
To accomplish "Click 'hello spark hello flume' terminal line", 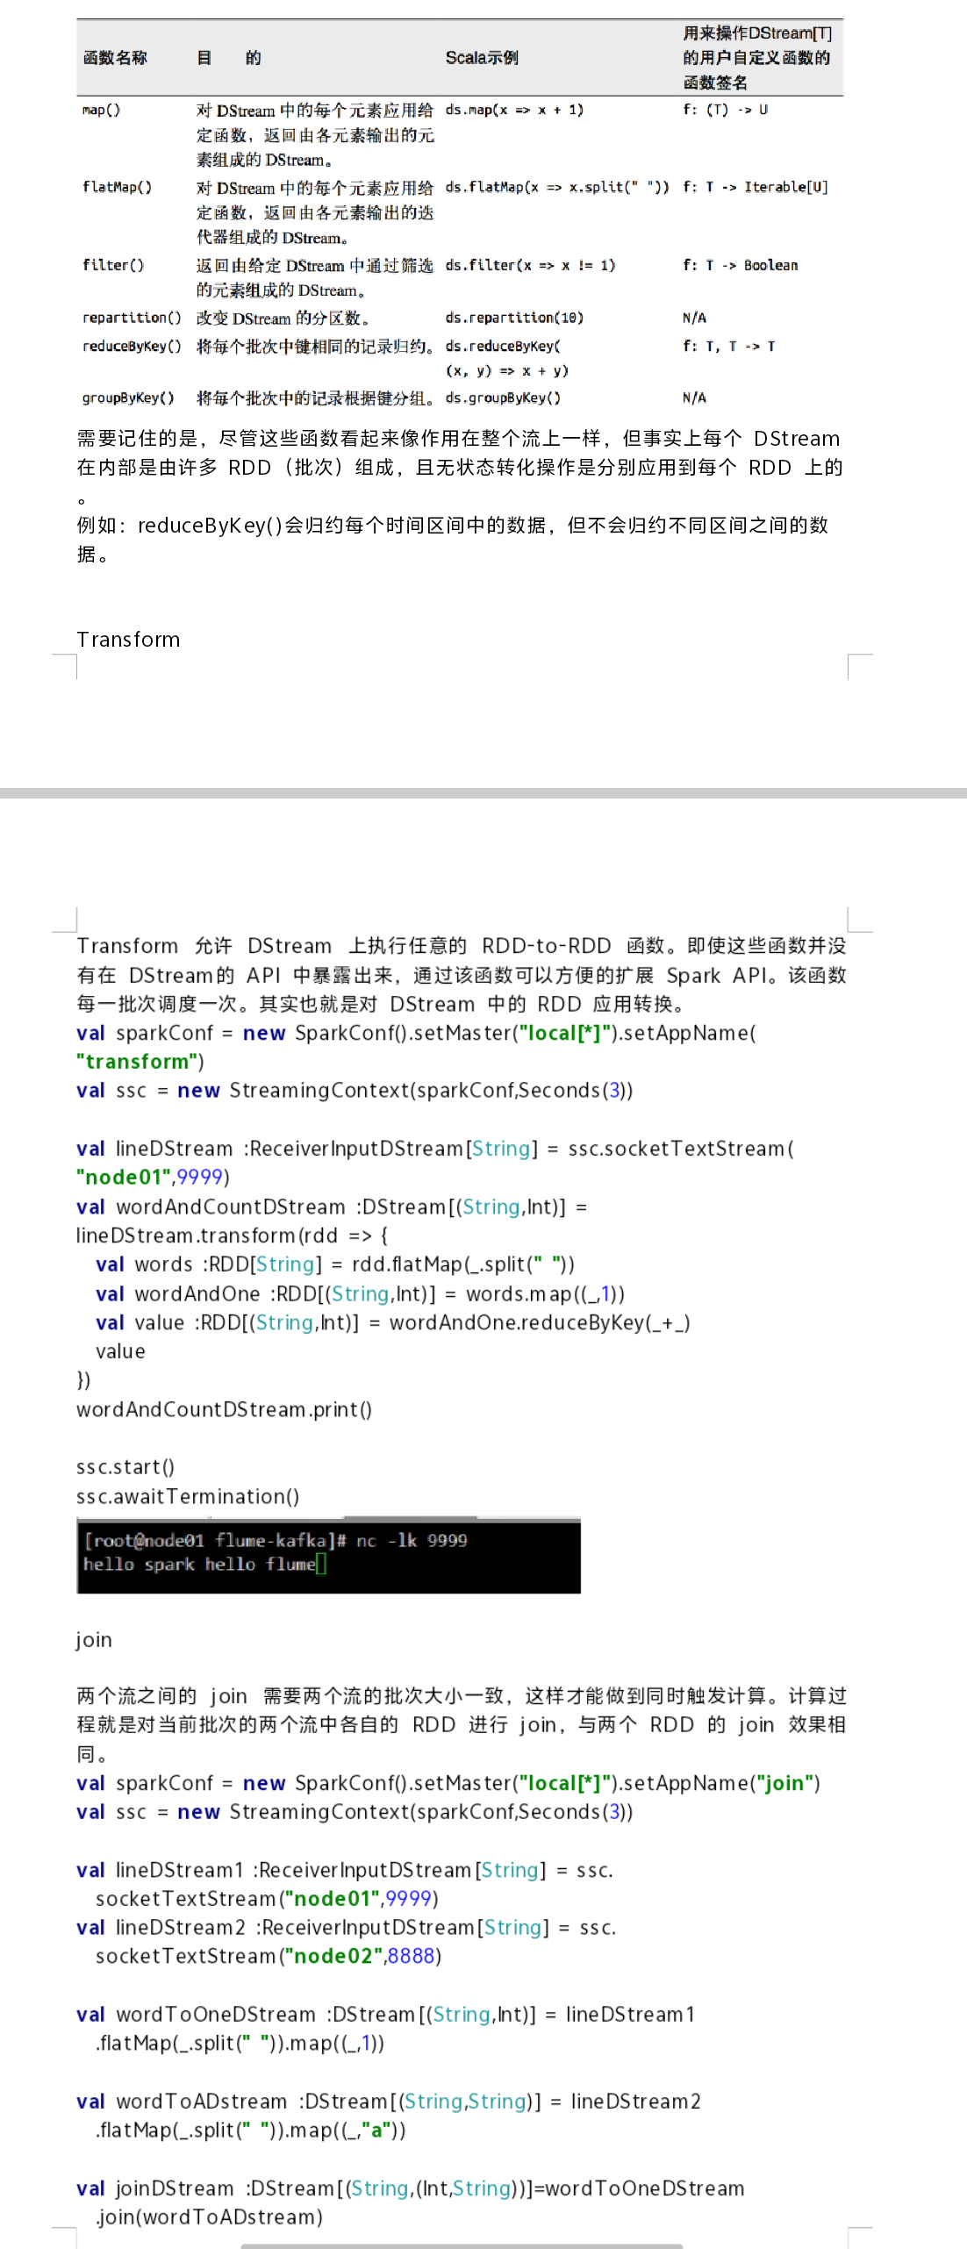I will [x=199, y=1565].
